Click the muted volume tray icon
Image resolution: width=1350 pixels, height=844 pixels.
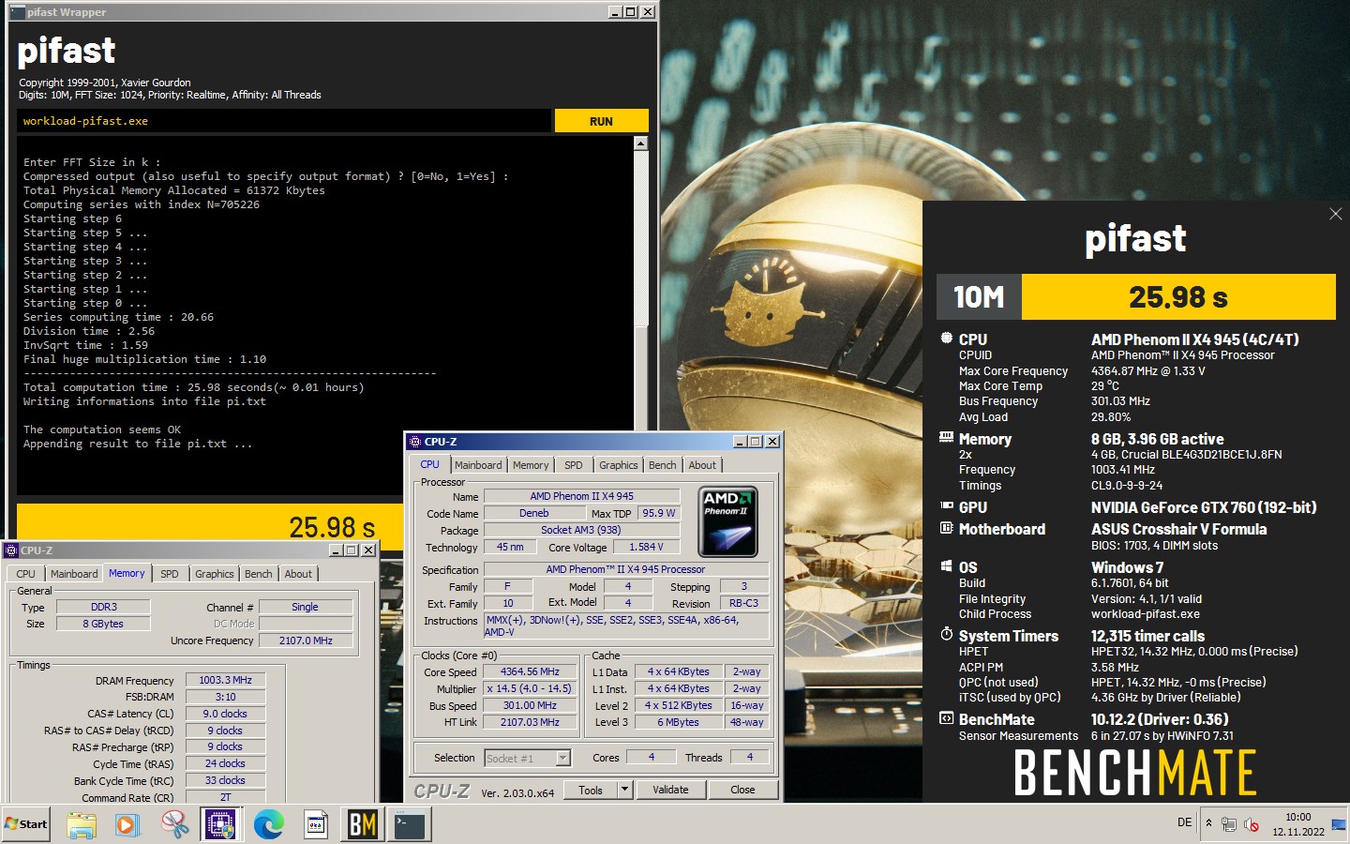[x=1251, y=824]
